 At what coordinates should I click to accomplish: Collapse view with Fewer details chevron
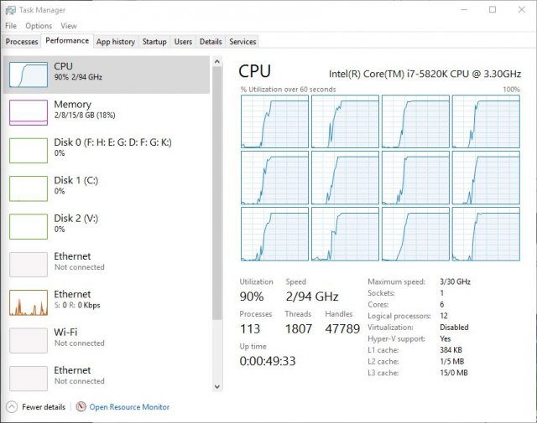11,407
